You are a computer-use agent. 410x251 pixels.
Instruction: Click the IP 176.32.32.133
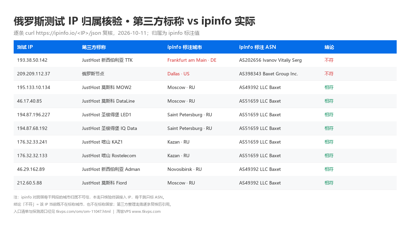click(32, 156)
